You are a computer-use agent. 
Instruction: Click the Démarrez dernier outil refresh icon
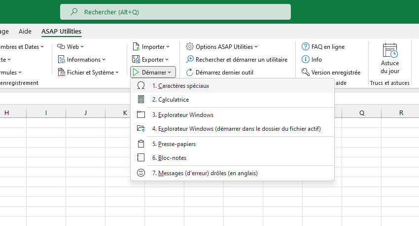pos(190,72)
